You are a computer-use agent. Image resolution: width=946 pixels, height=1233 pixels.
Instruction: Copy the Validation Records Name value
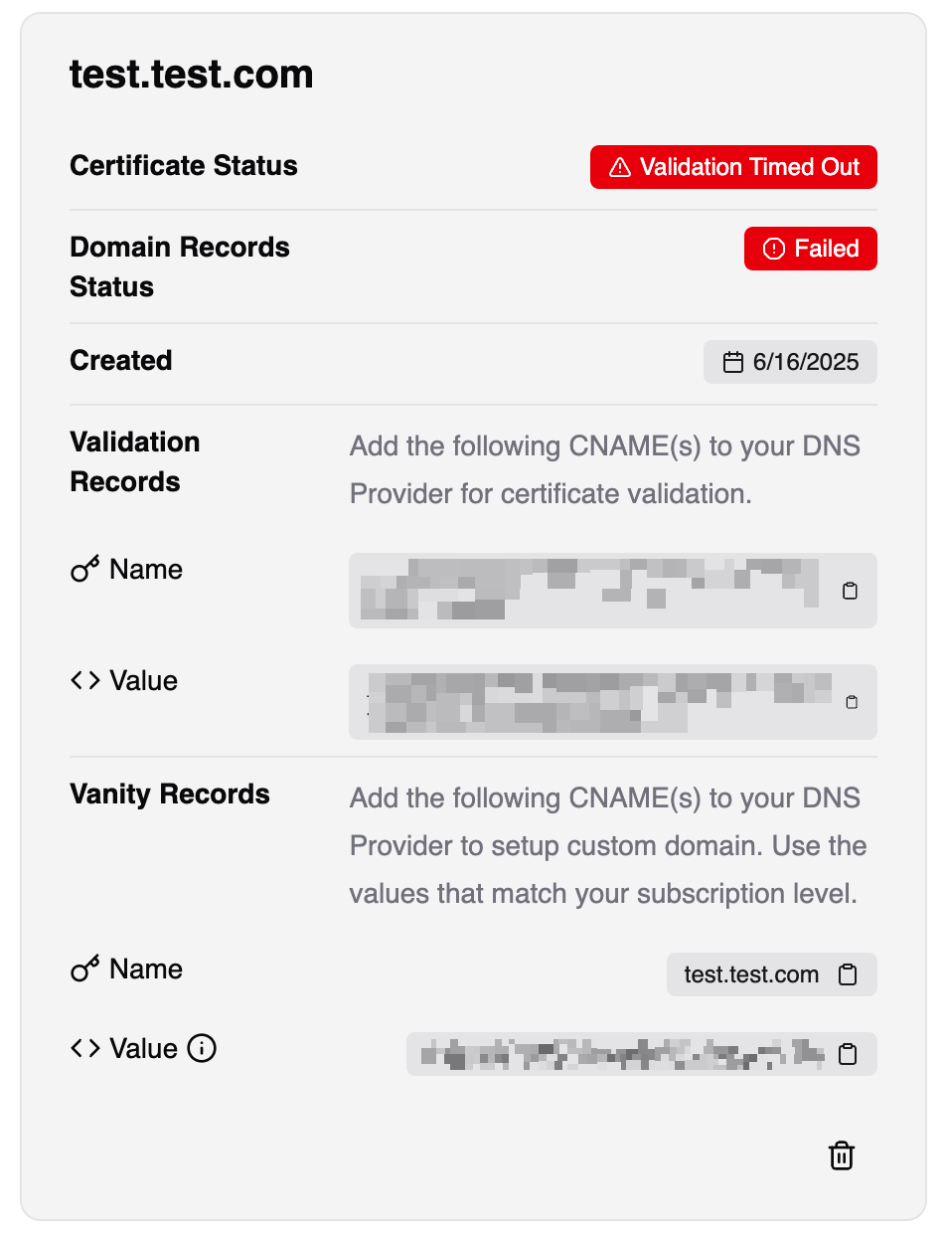click(851, 591)
